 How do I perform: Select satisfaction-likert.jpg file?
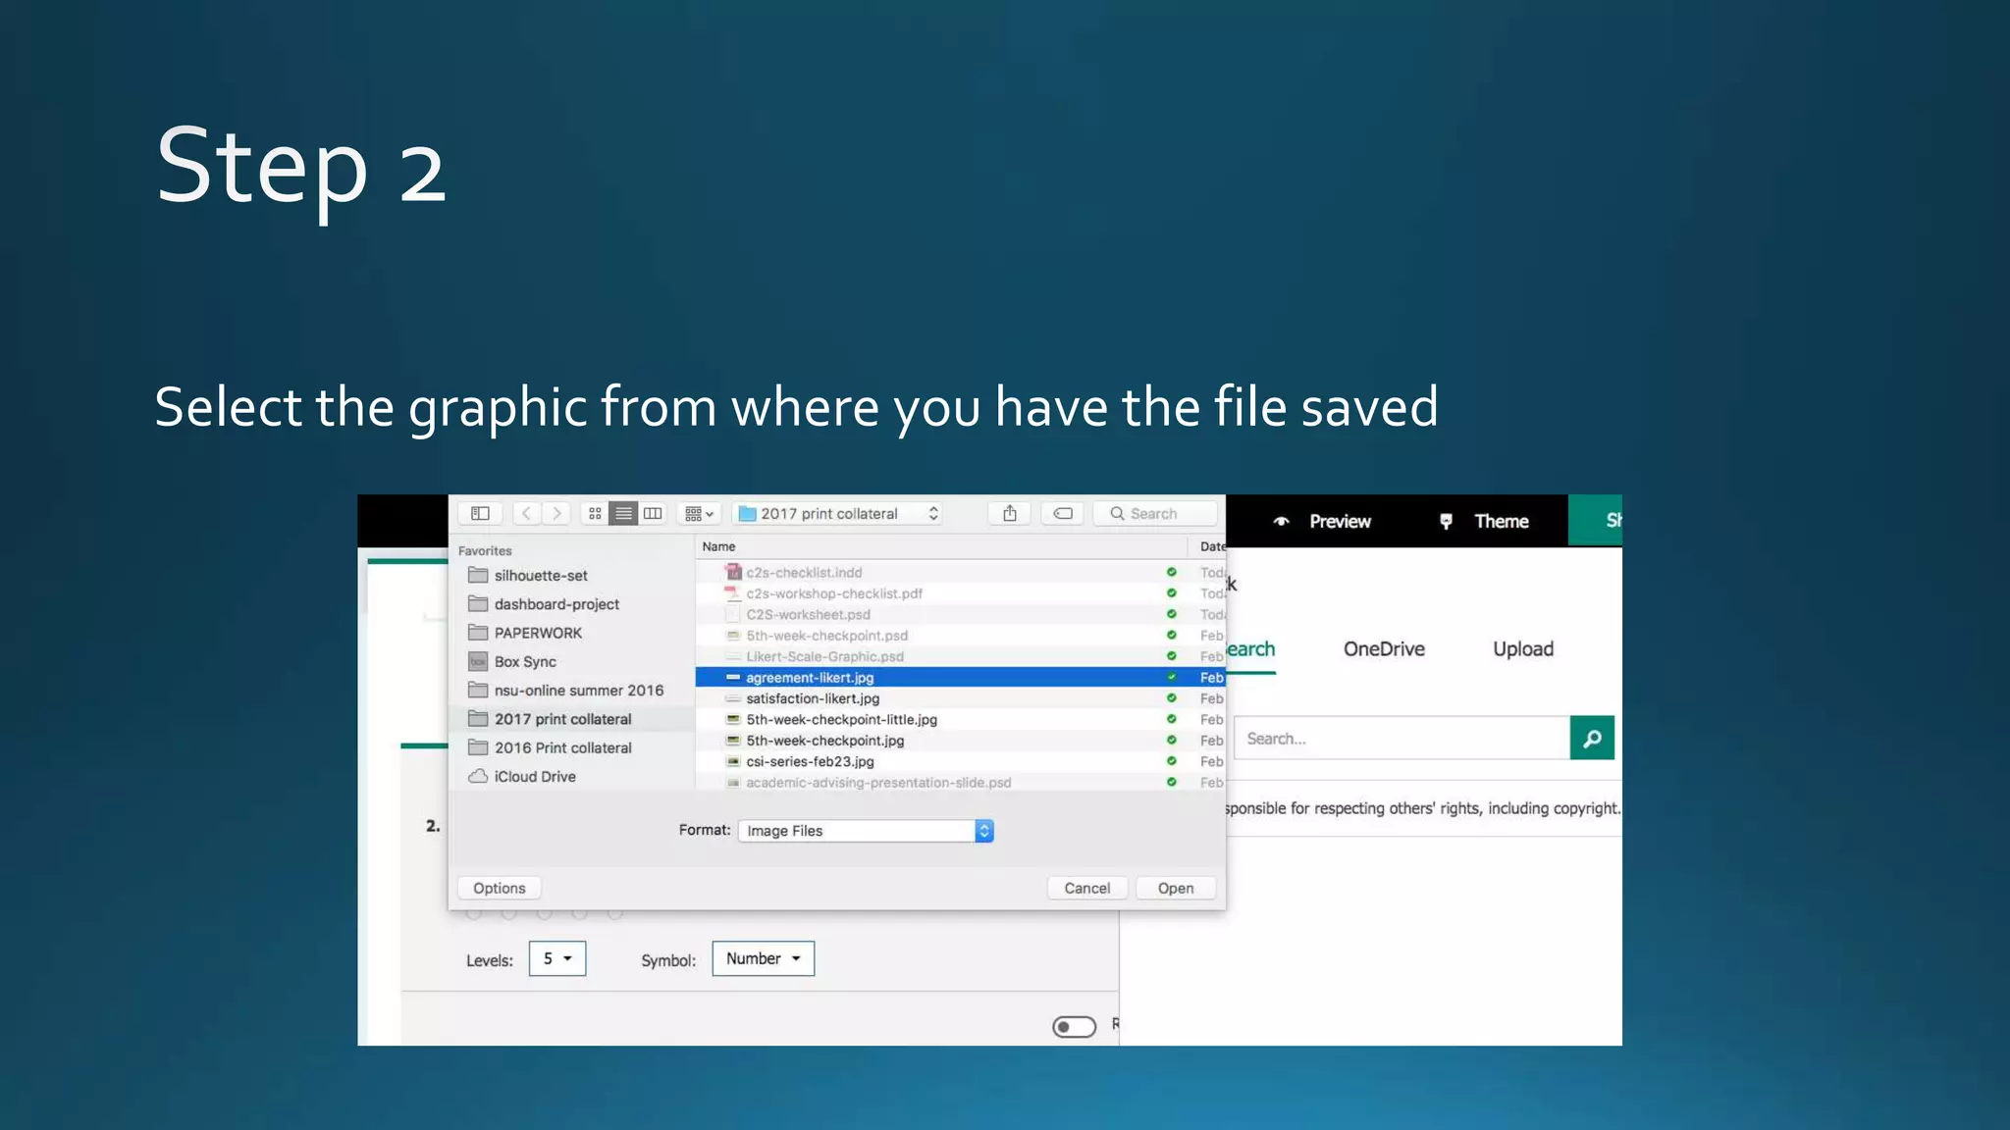click(x=813, y=698)
